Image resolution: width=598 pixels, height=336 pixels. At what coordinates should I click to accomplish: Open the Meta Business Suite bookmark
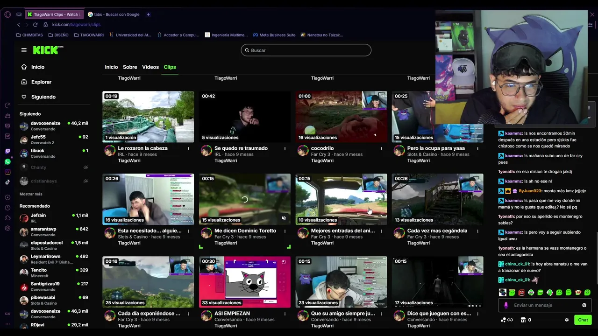point(274,35)
